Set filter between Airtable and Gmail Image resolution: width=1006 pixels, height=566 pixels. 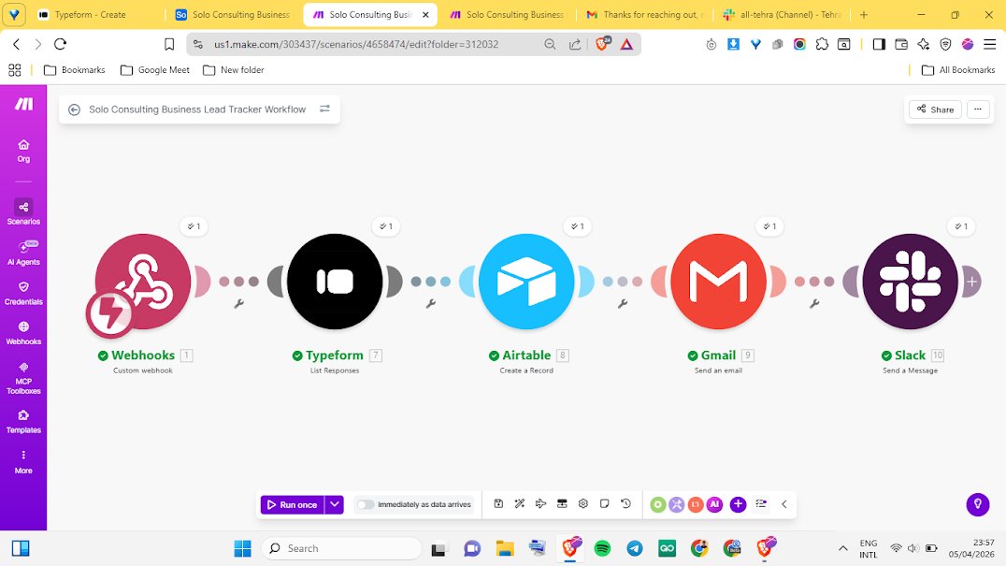[x=623, y=303]
